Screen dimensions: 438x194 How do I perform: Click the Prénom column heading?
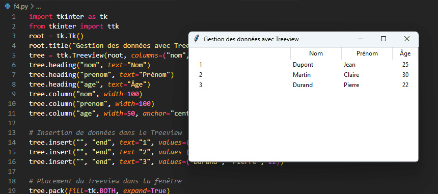point(367,53)
